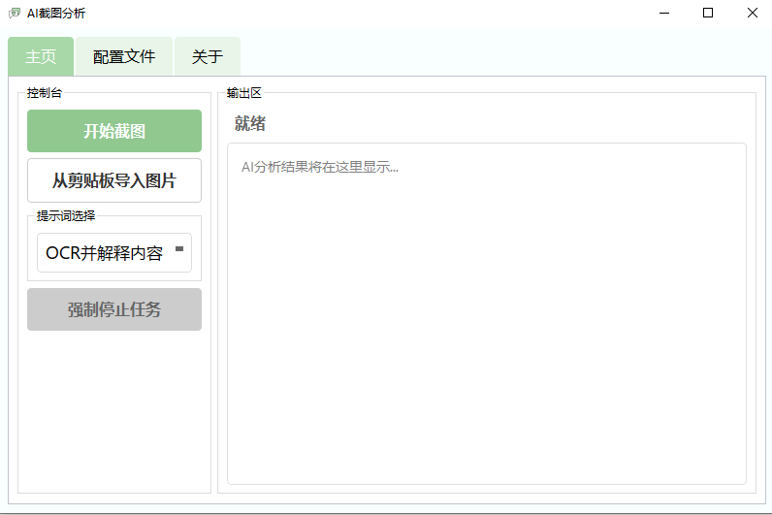The image size is (772, 515).
Task: Switch to the 主页 tab
Action: click(x=41, y=57)
